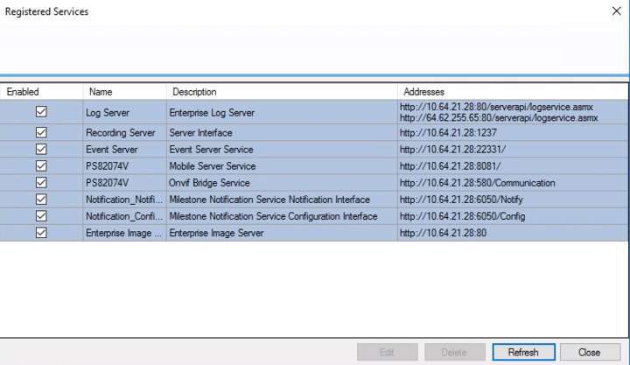
Task: Toggle the Recording Server enabled checkbox
Action: point(41,133)
